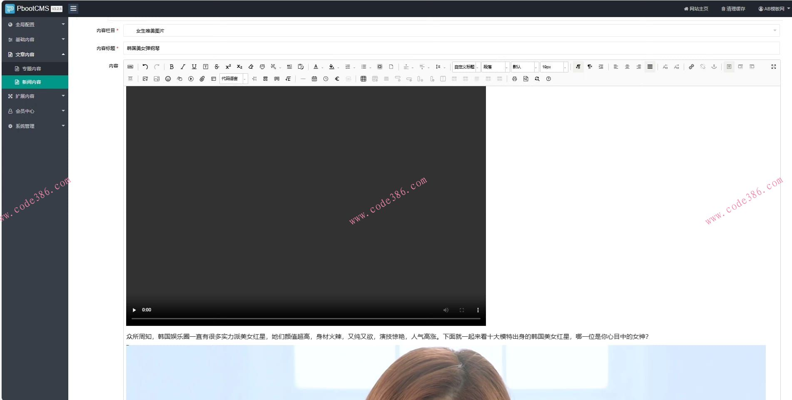Image resolution: width=792 pixels, height=400 pixels.
Task: Toggle HTML source code view
Action: coord(130,67)
